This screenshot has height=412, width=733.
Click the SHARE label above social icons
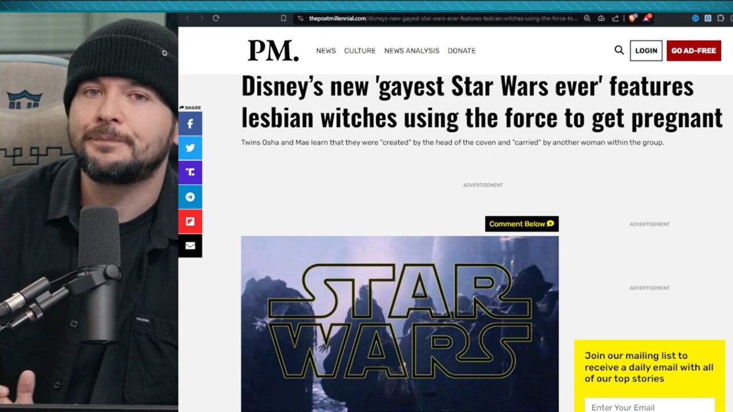190,108
